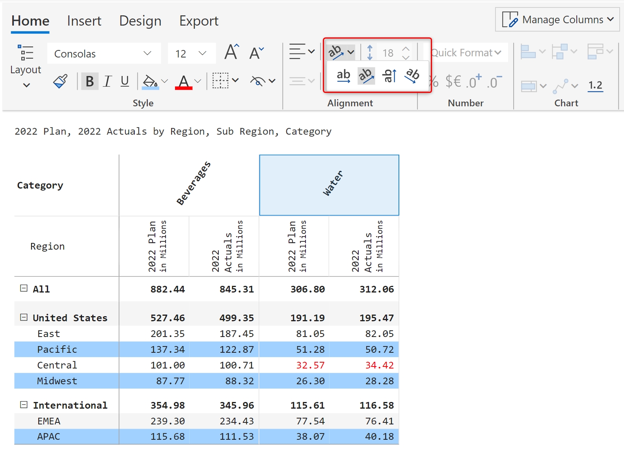This screenshot has height=450, width=624.
Task: Collapse the United States region row
Action: point(24,317)
